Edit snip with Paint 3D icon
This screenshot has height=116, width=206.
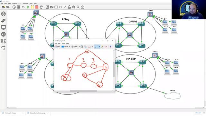[110, 46]
